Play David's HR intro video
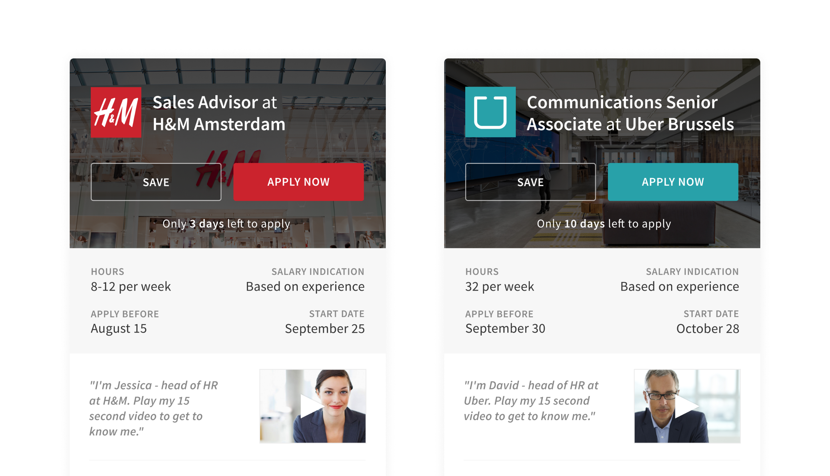830x476 pixels. click(687, 406)
